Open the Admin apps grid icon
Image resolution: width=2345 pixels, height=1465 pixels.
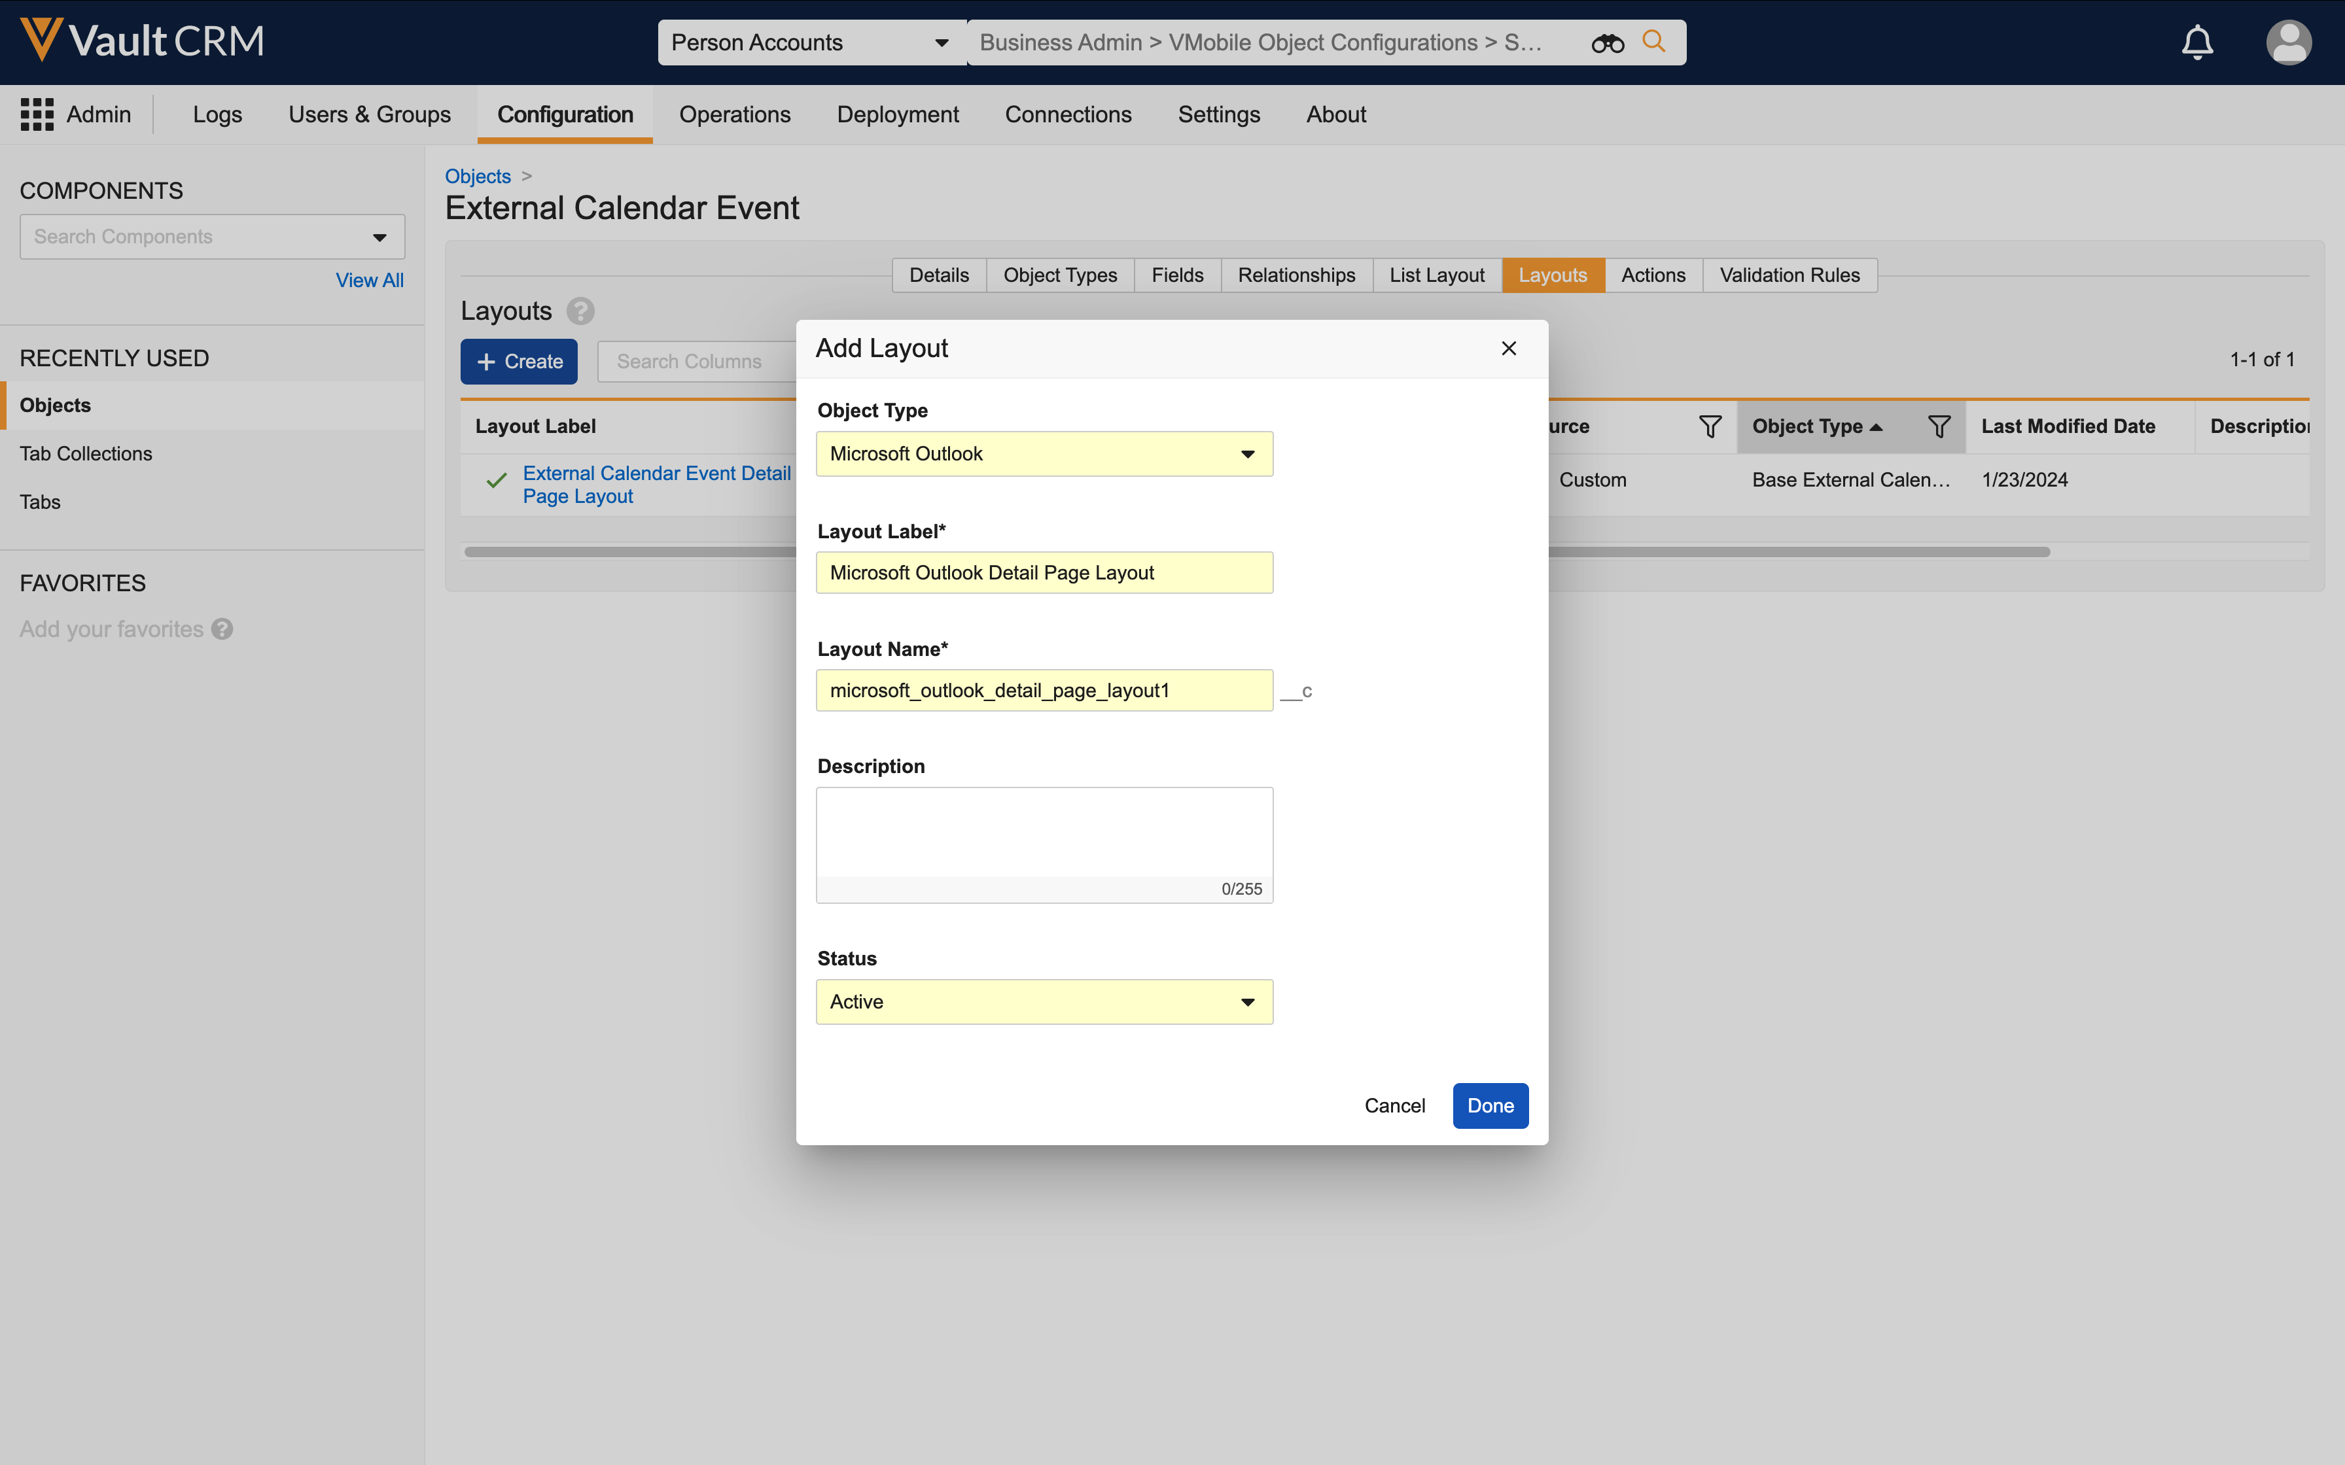pos(37,114)
